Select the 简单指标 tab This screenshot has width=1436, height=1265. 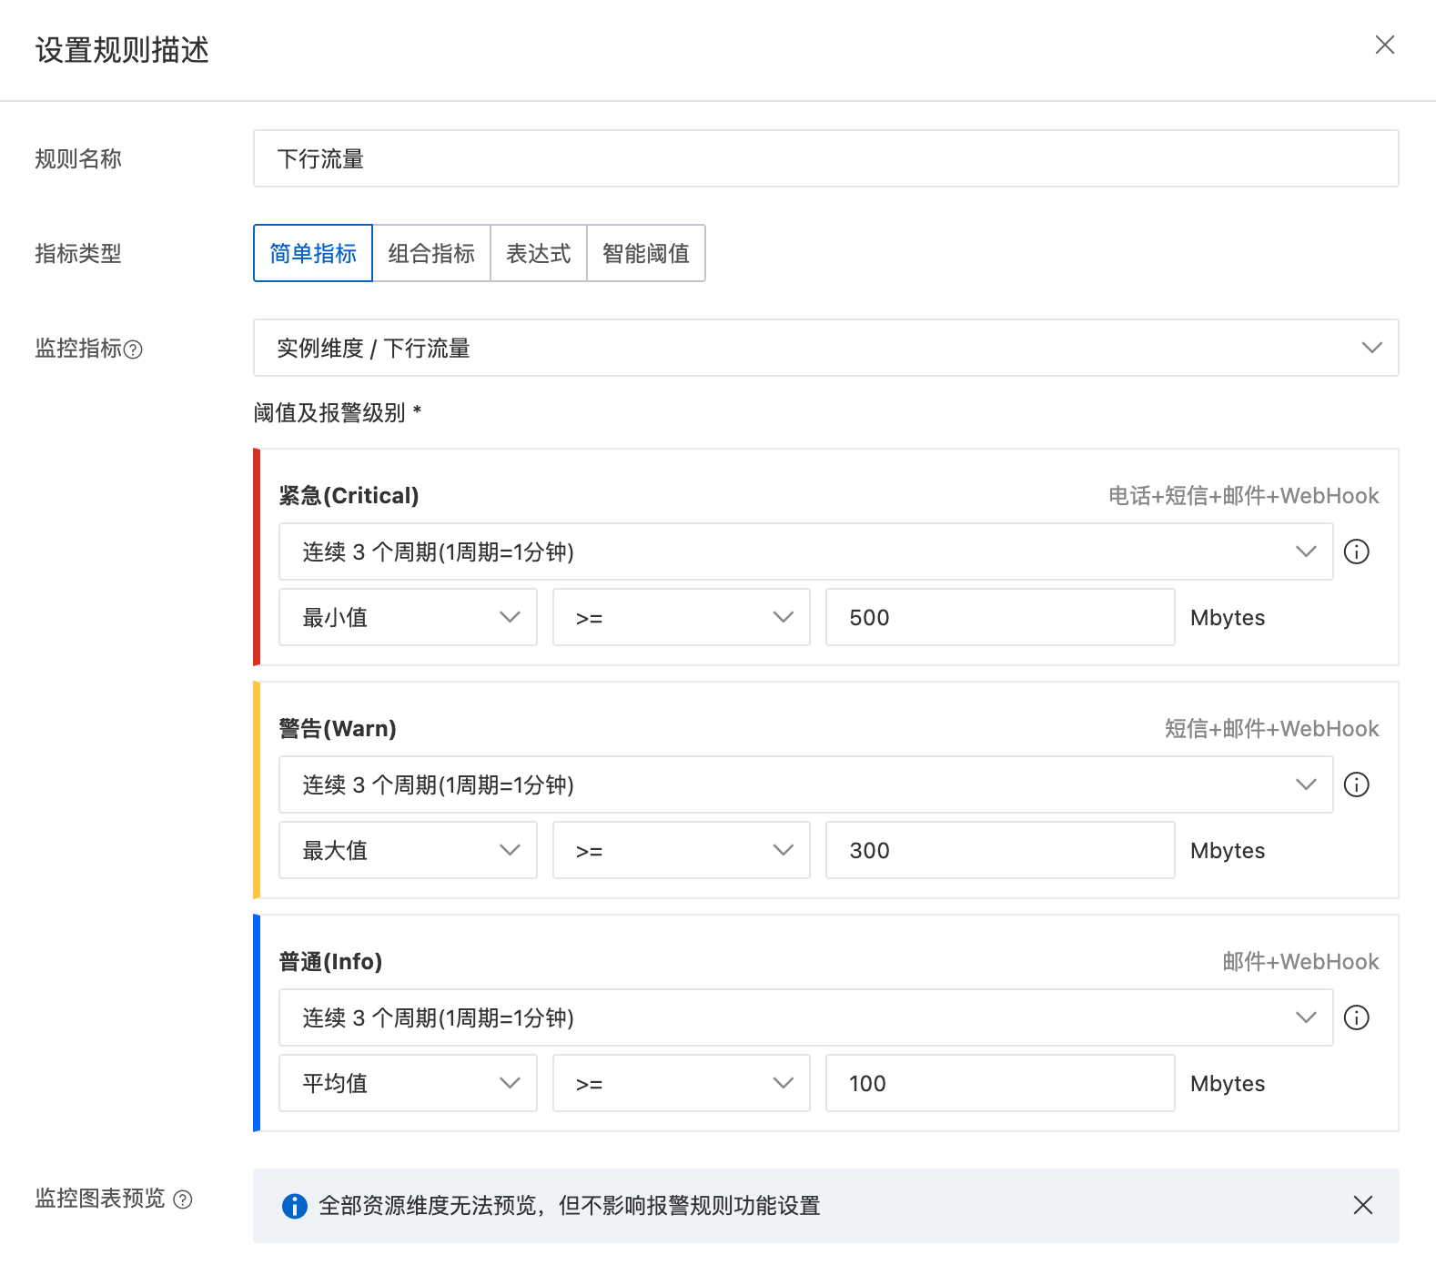coord(313,253)
